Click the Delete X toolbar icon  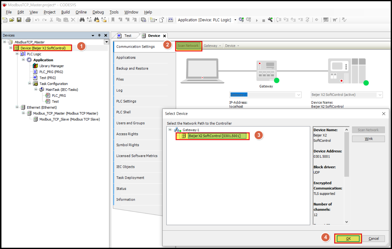[73, 20]
